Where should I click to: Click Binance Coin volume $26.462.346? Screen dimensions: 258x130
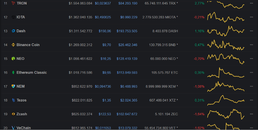tap(128, 45)
